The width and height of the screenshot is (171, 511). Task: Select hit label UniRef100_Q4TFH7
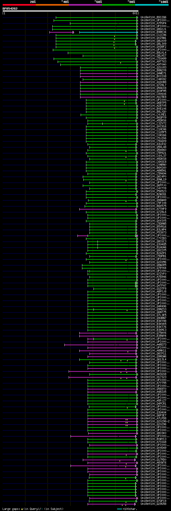coord(153,286)
